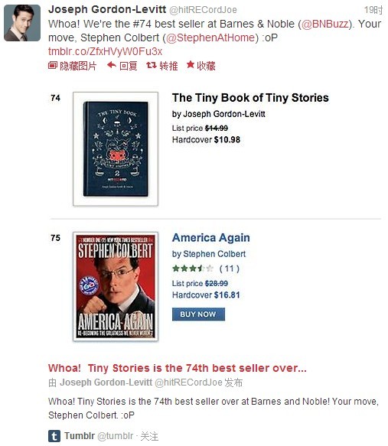Click the reply arrow icon
Screen dimensions: 388x446
pos(112,66)
